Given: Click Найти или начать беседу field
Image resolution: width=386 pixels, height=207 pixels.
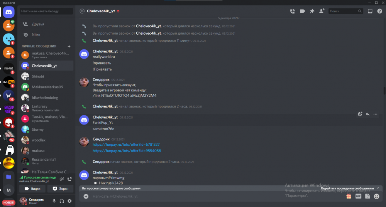Looking at the screenshot, I should 46,11.
